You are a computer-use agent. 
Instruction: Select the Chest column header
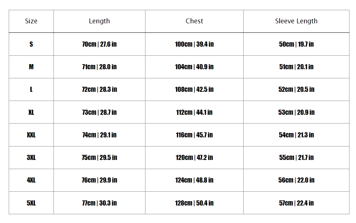coord(194,21)
